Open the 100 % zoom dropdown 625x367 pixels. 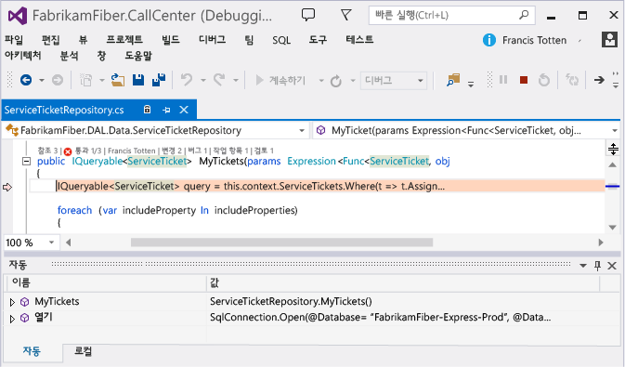tap(51, 242)
